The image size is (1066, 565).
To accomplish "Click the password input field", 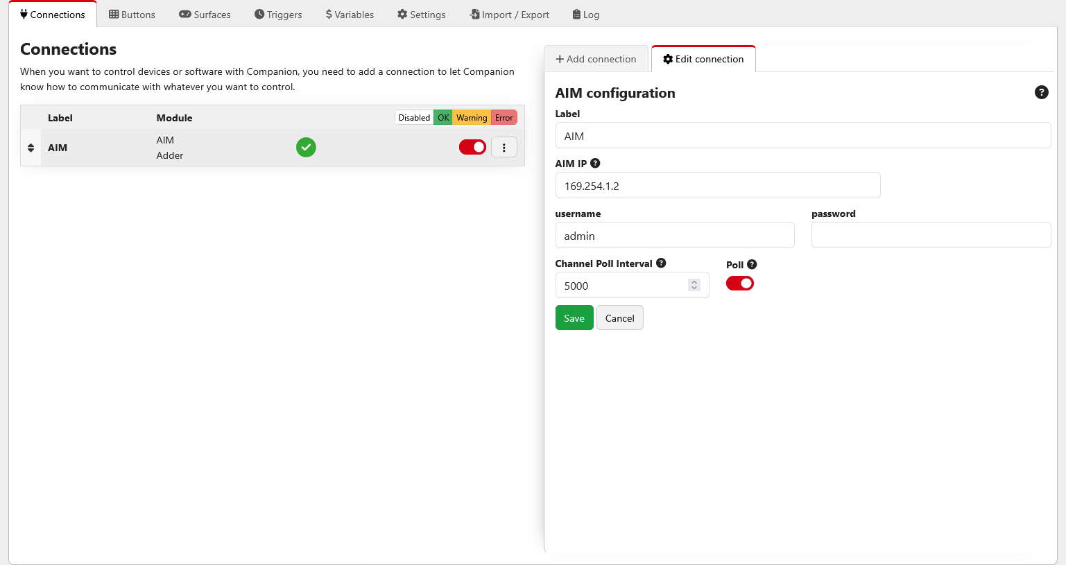I will coord(930,236).
